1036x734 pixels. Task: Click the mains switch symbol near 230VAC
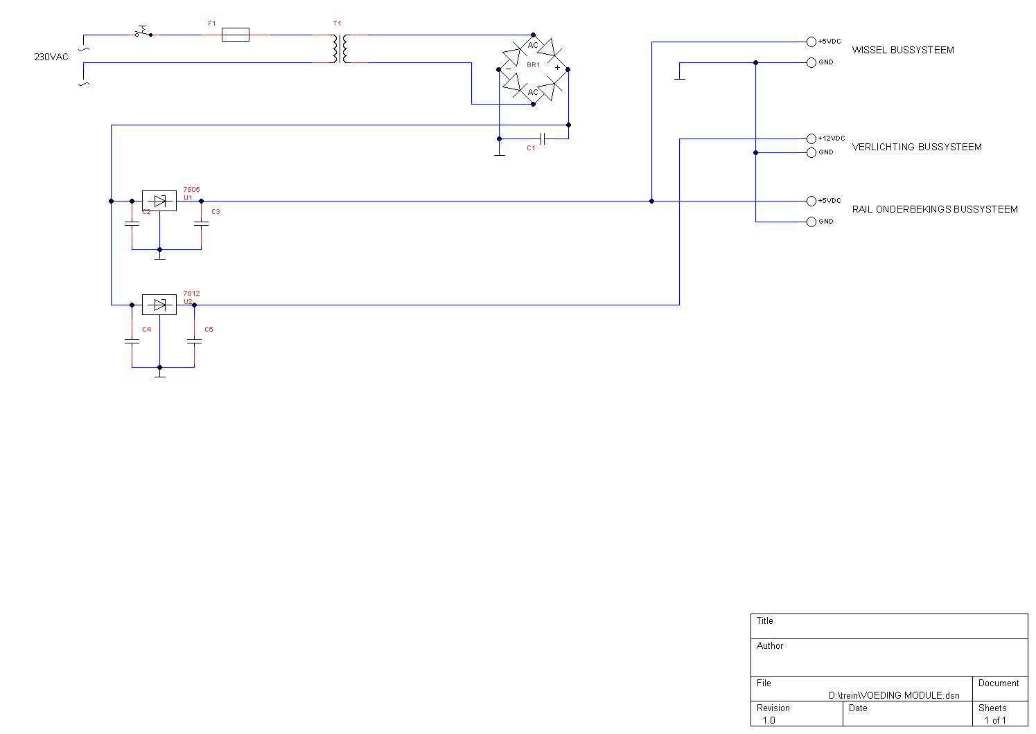click(143, 32)
